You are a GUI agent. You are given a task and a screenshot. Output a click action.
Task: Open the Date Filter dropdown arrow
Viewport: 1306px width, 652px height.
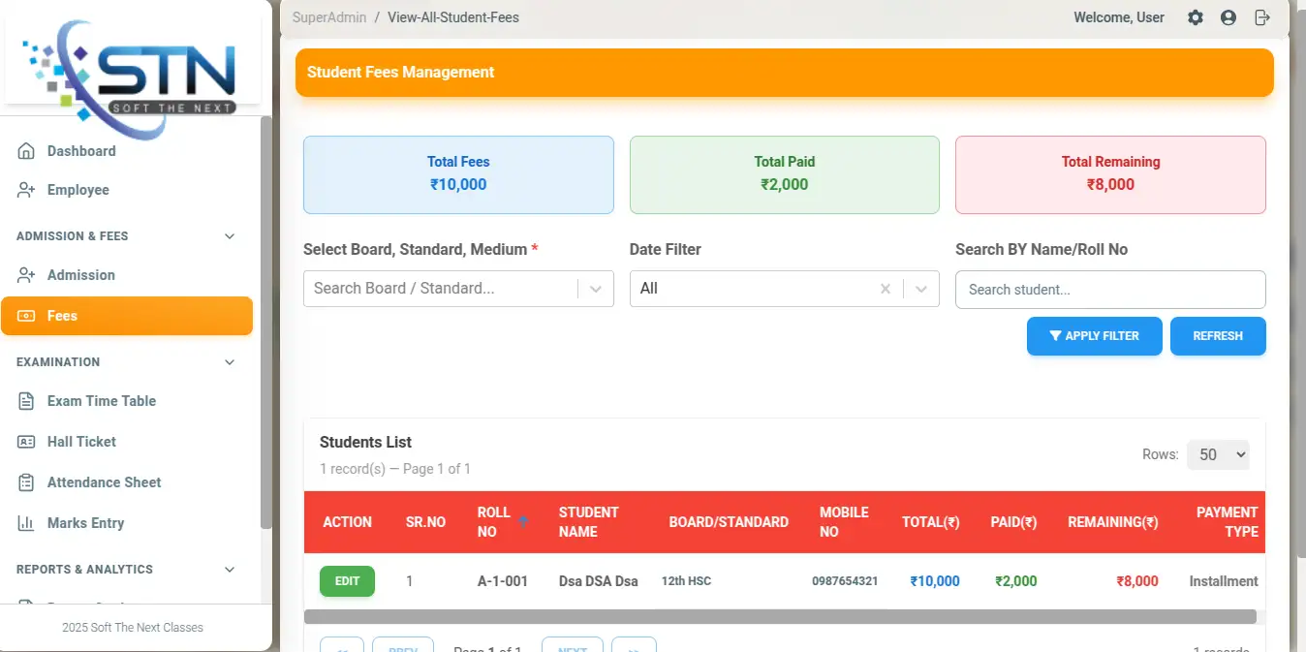click(x=921, y=289)
